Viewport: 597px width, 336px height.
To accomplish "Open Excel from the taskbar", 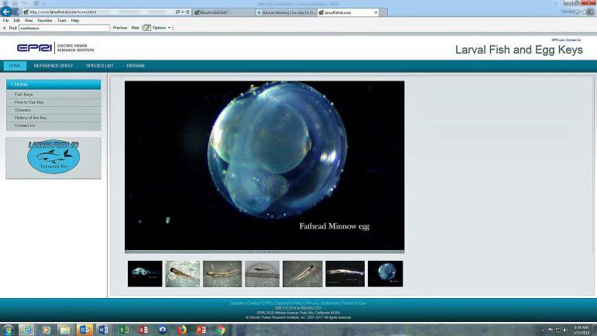I will (x=124, y=330).
